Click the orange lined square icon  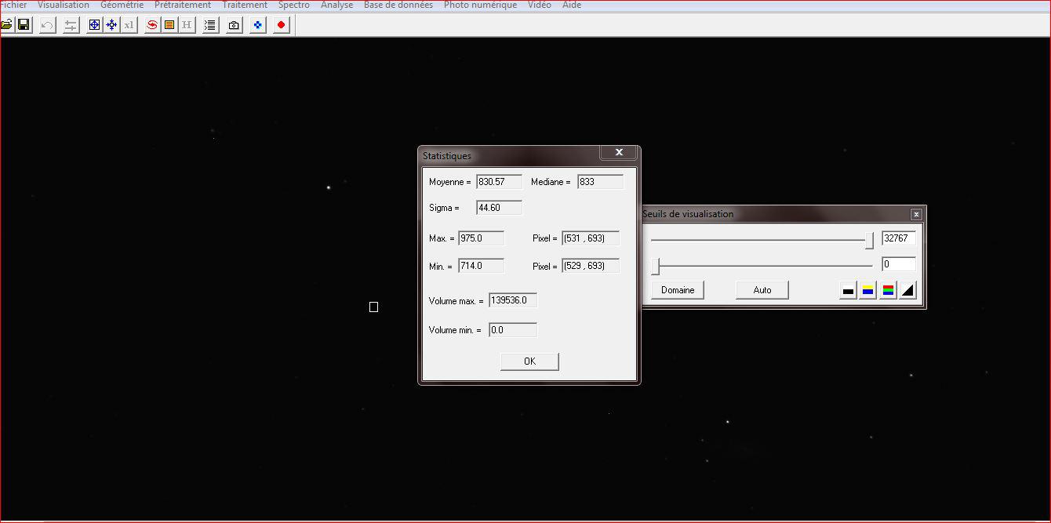click(x=169, y=25)
